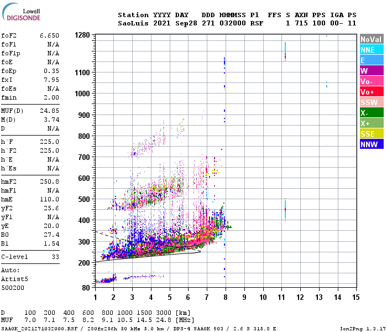The height and width of the screenshot is (332, 387).
Task: Click the hmE value 110.0
Action: tap(49, 199)
